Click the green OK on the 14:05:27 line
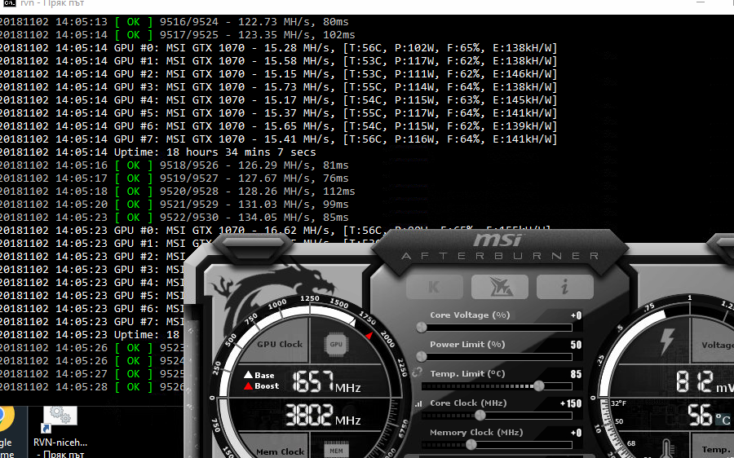The width and height of the screenshot is (734, 458). (x=134, y=374)
